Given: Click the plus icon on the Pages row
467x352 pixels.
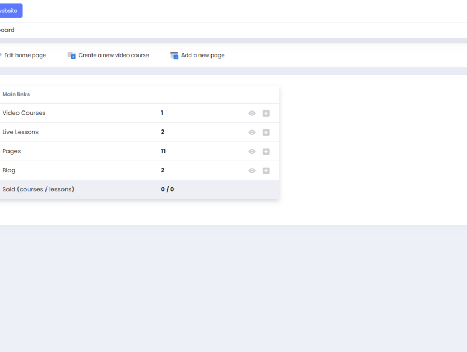Looking at the screenshot, I should tap(266, 151).
